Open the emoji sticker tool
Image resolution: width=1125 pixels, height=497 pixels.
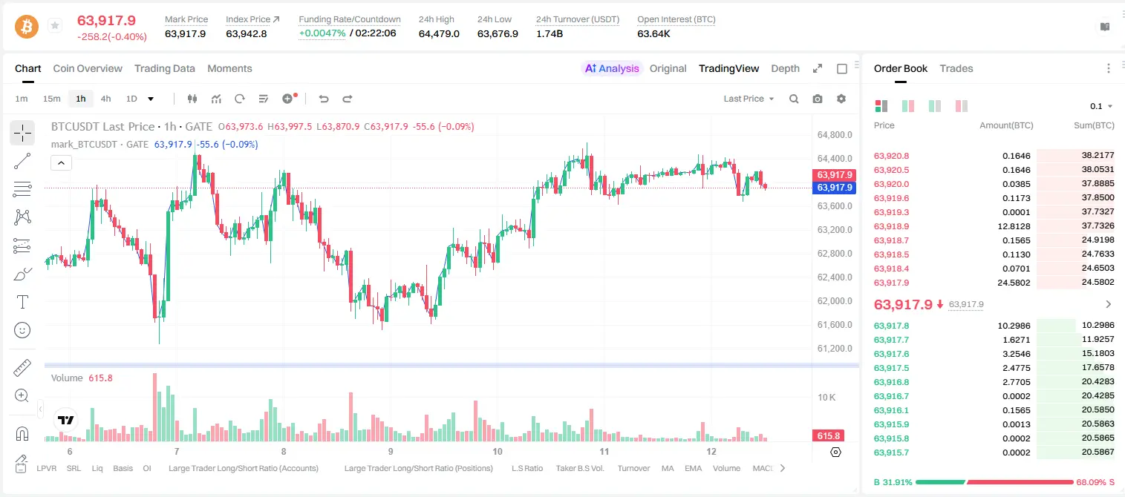click(x=22, y=330)
